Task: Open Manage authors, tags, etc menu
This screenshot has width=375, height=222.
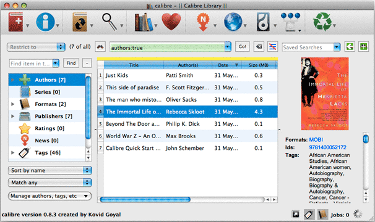Action: click(x=50, y=196)
